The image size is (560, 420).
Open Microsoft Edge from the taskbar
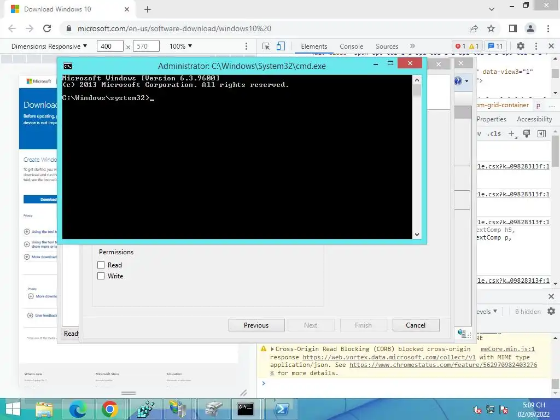[78, 409]
